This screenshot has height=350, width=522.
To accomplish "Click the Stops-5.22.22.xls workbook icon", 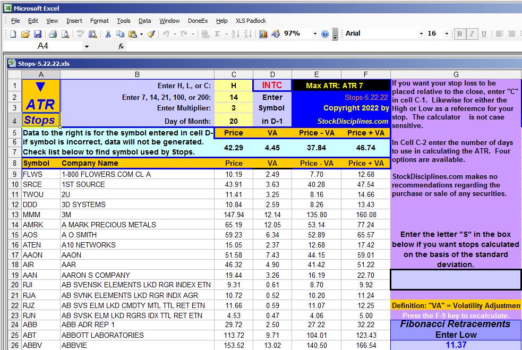I will point(12,63).
